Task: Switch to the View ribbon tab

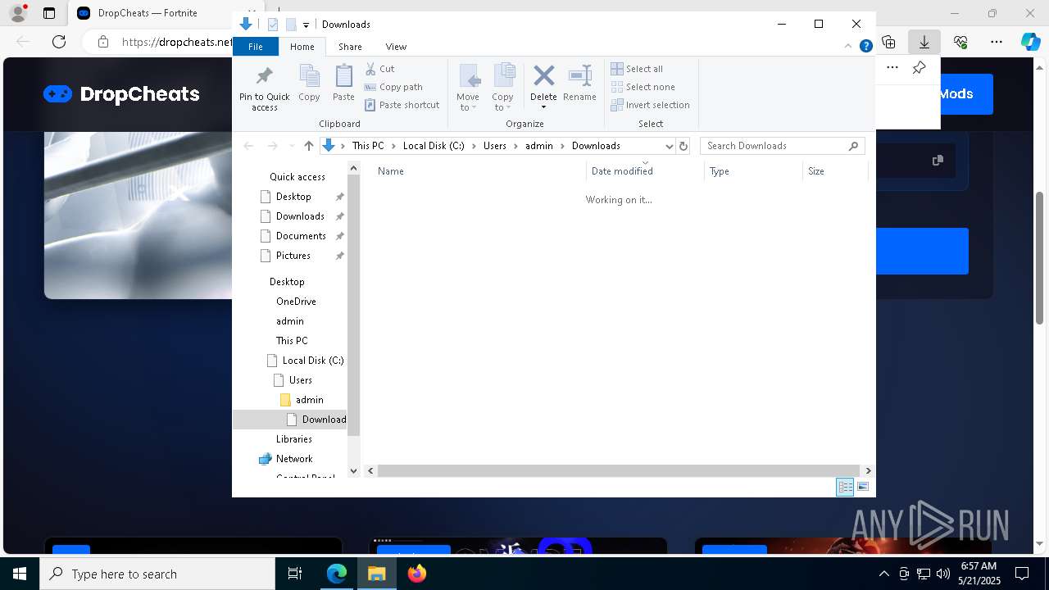Action: pos(396,47)
